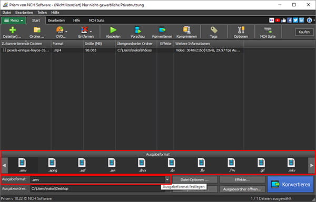The image size is (316, 202).
Task: Open the DVD dropdown arrow
Action: (x=66, y=31)
